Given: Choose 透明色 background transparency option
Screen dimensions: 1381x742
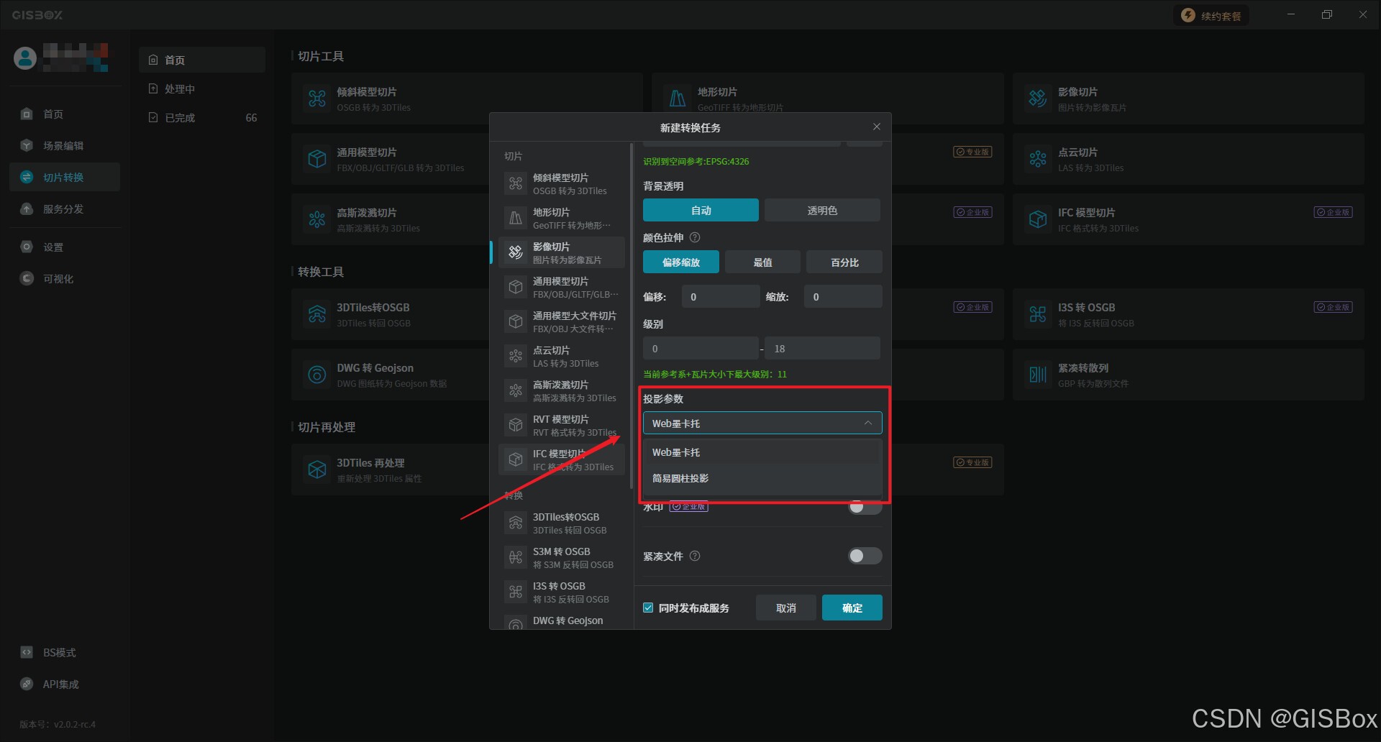Looking at the screenshot, I should (x=822, y=211).
